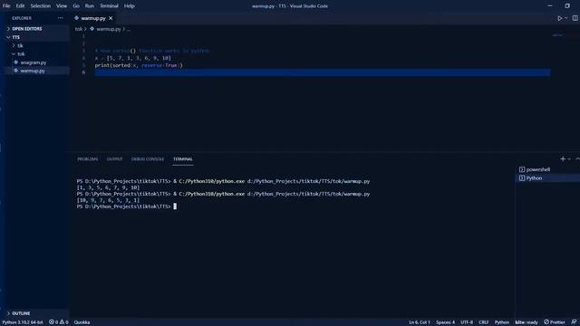Select warmup.py in the explorer tree

tap(33, 71)
